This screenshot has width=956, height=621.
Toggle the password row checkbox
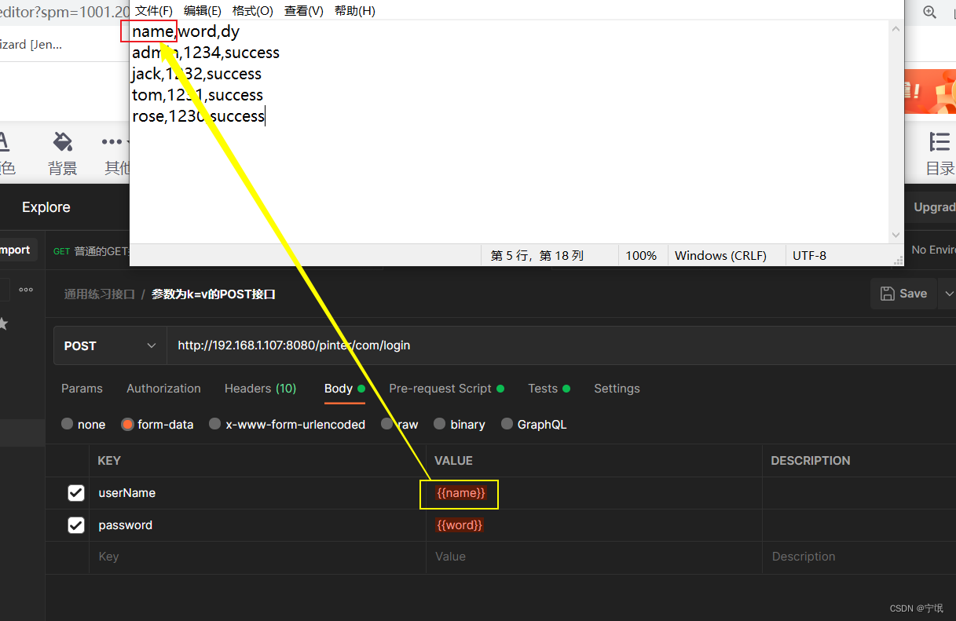pos(75,525)
